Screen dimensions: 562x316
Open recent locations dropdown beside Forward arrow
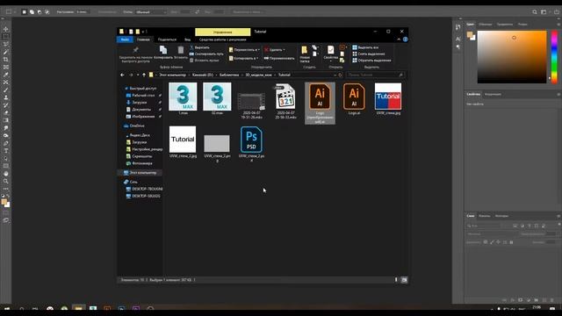coord(138,75)
